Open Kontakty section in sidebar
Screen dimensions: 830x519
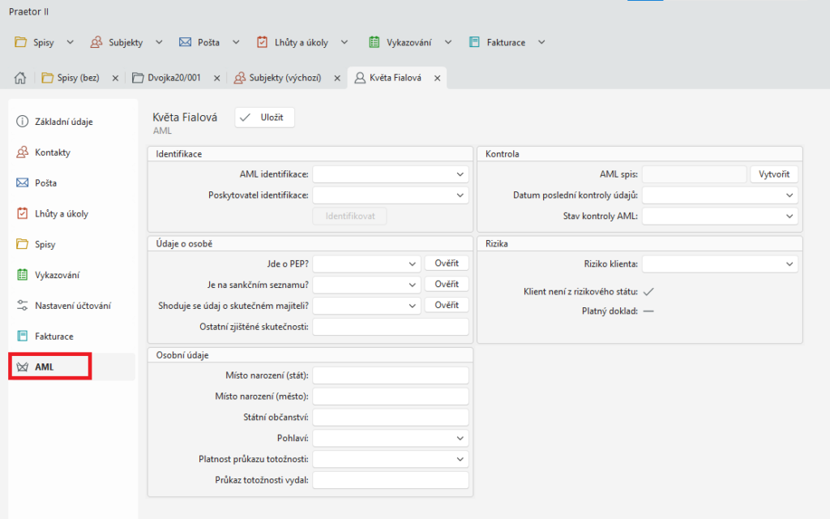tap(53, 152)
